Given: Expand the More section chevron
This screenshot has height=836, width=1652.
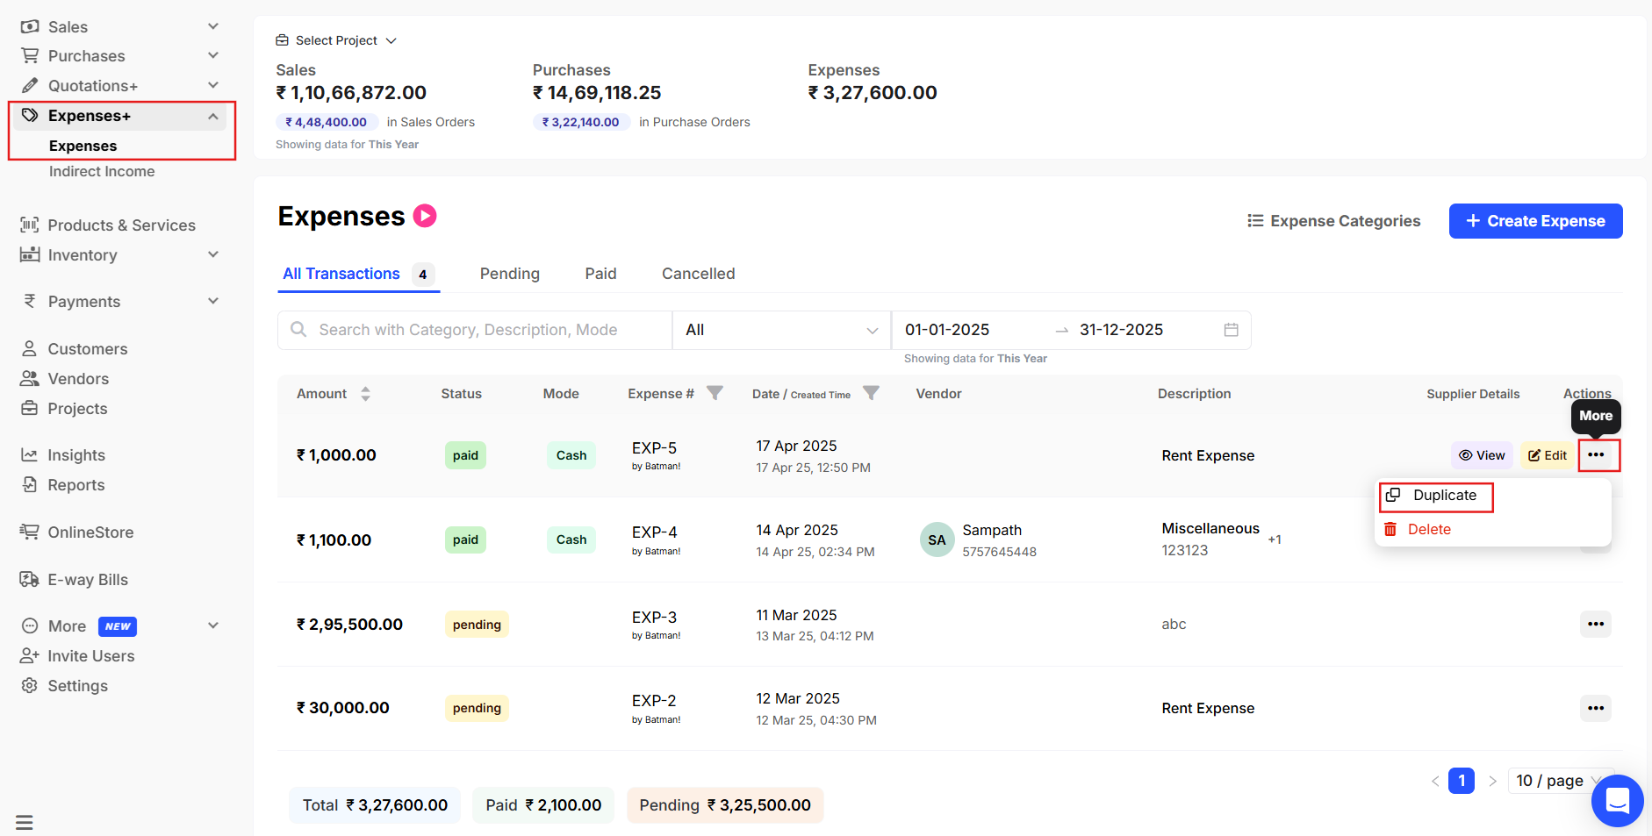Looking at the screenshot, I should pos(213,625).
